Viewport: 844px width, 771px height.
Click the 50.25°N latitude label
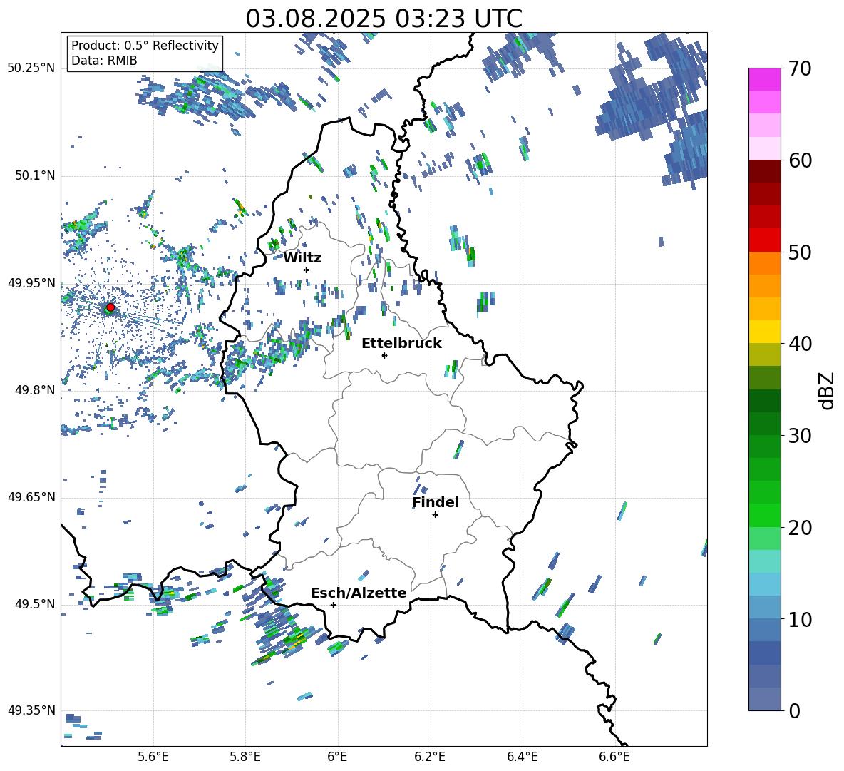(31, 68)
